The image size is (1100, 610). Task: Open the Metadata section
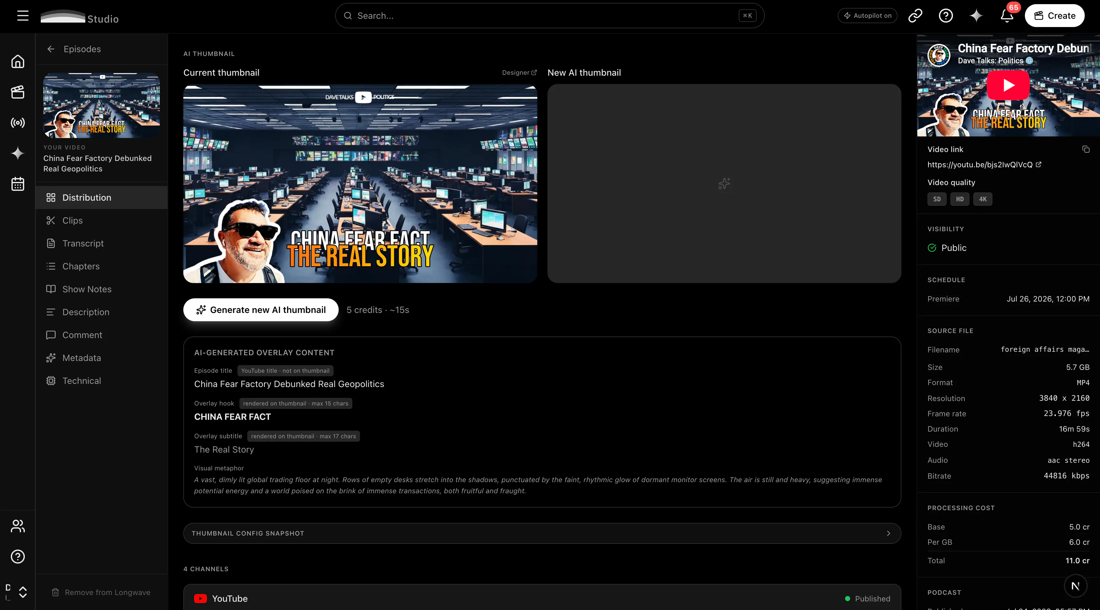[102, 358]
